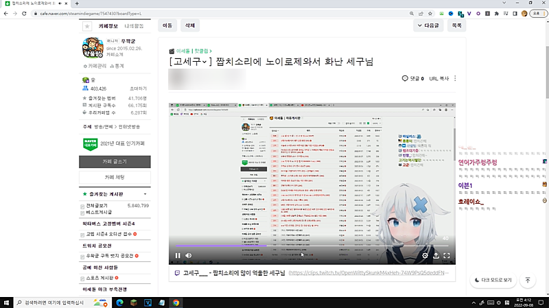Image resolution: width=549 pixels, height=308 pixels.
Task: Click the cafe favorite star icon
Action: click(87, 26)
